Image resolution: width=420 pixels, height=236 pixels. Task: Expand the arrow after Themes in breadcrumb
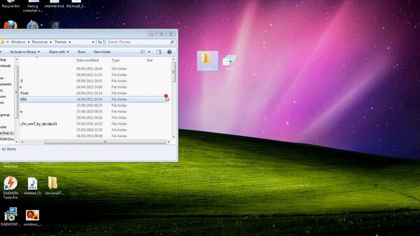point(70,42)
